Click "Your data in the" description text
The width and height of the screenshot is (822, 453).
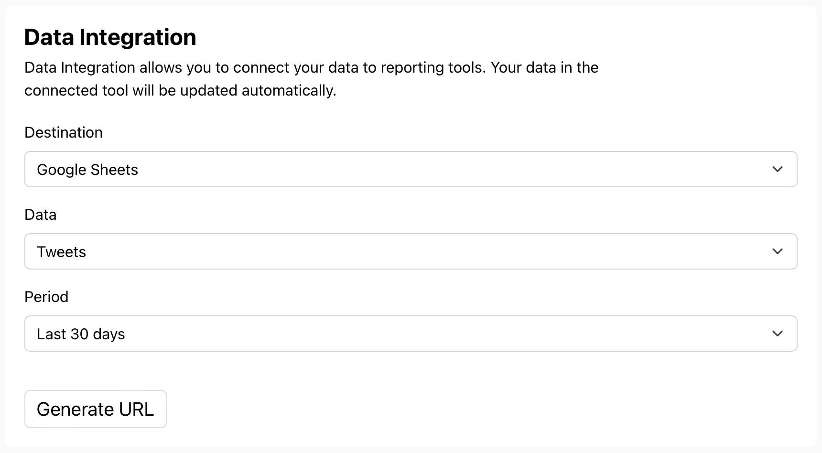[x=544, y=67]
